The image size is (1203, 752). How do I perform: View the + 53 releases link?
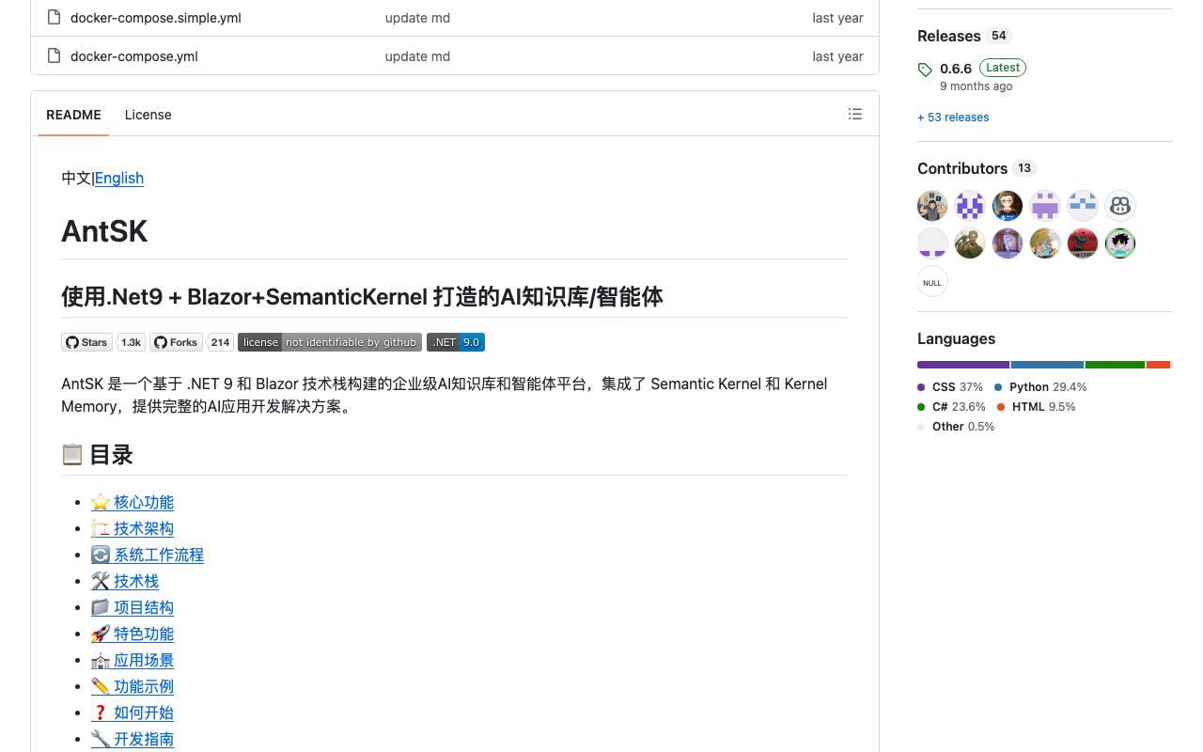953,117
